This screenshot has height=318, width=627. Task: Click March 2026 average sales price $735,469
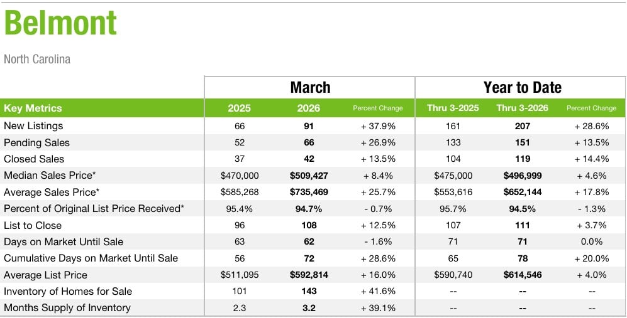(308, 192)
